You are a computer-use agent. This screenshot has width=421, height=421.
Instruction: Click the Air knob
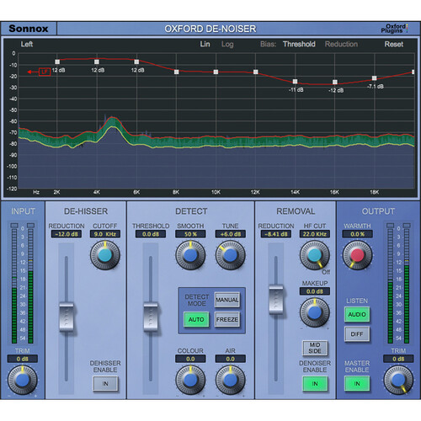pyautogui.click(x=230, y=380)
